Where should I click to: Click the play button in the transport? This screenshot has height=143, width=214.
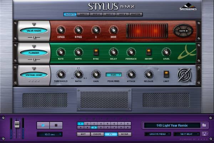click(43, 125)
